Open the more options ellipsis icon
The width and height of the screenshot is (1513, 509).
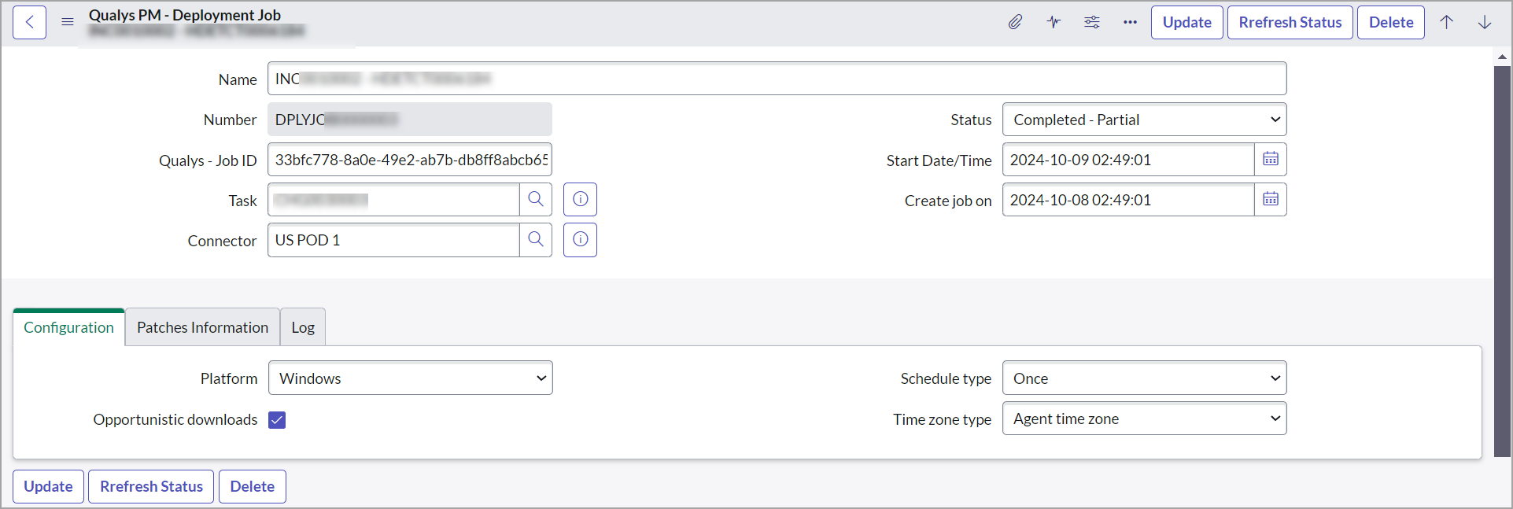point(1130,22)
